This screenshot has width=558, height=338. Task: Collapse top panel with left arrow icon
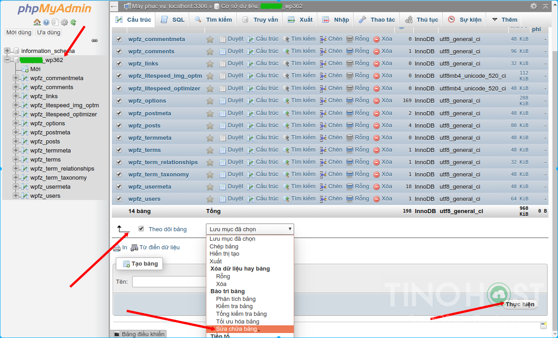coord(114,6)
